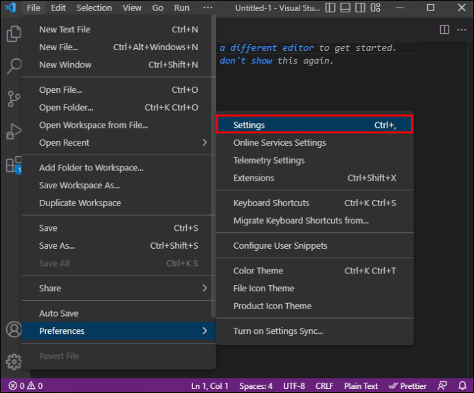The width and height of the screenshot is (474, 393).
Task: Open Run and Debug view icon
Action: pyautogui.click(x=14, y=131)
